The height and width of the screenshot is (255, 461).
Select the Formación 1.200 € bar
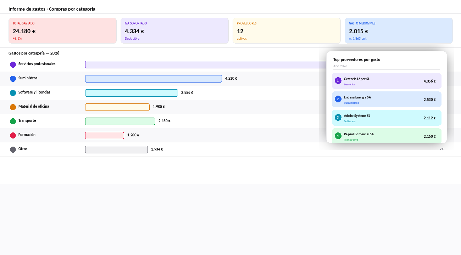click(x=105, y=135)
